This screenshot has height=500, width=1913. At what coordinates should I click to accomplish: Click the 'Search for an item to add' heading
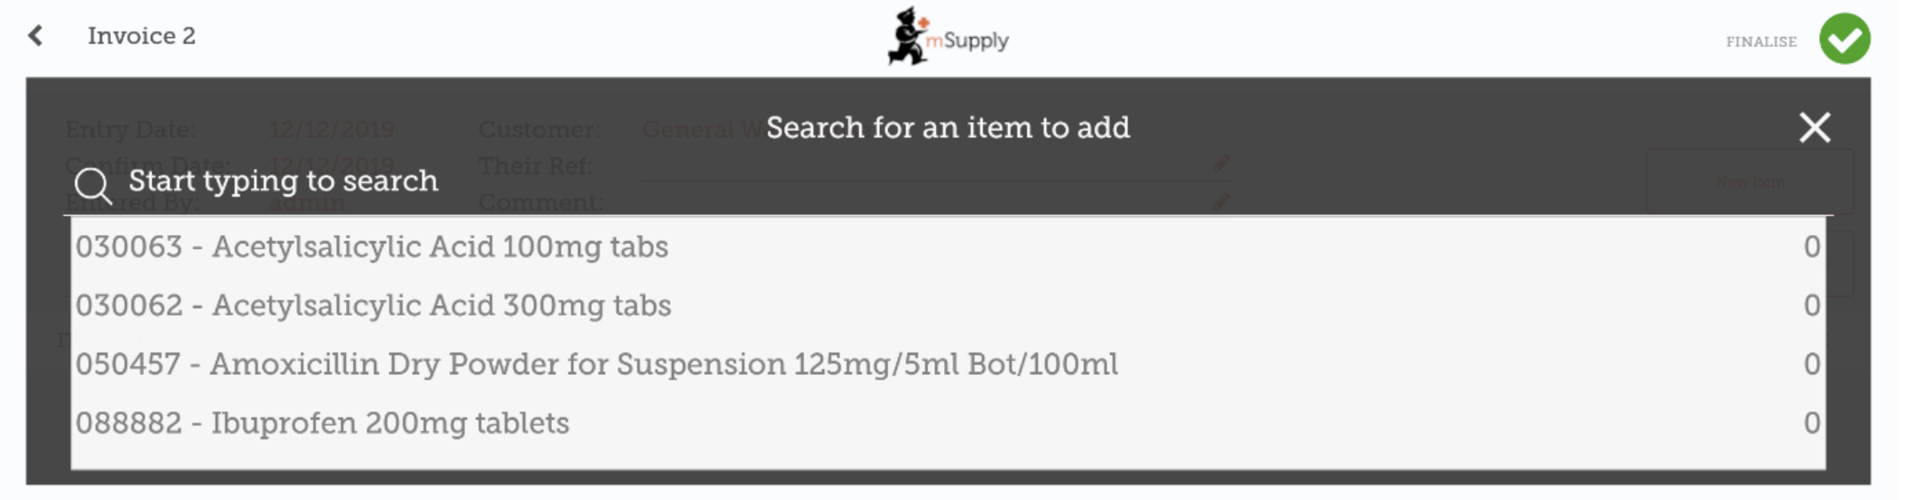(948, 128)
